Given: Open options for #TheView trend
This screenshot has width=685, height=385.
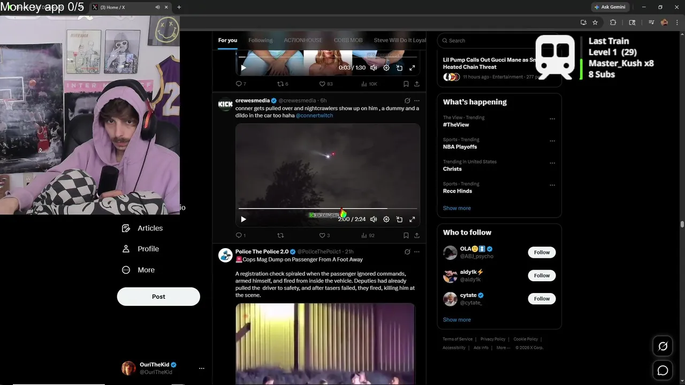Looking at the screenshot, I should pos(552,119).
